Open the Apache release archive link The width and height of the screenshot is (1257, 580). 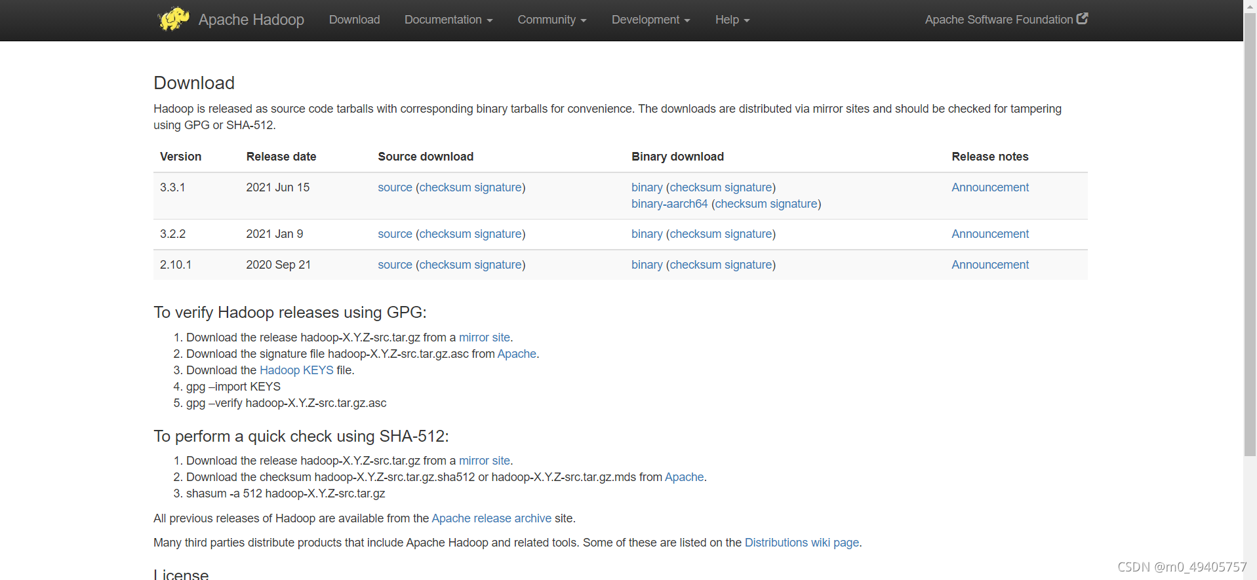[x=492, y=518]
